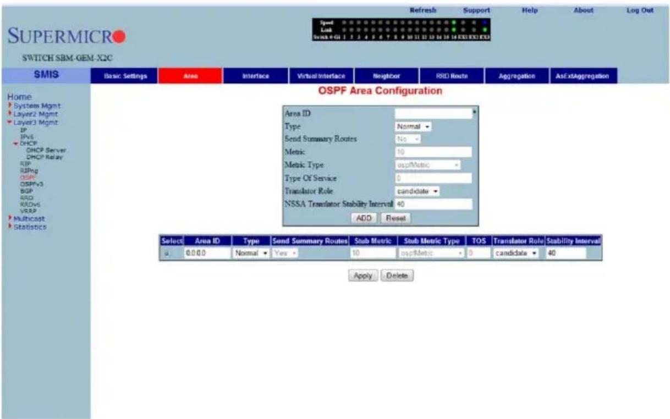
Task: Click the Reset button
Action: [396, 218]
